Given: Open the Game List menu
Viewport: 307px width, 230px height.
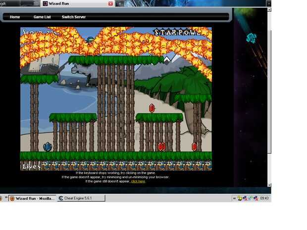Looking at the screenshot, I should coord(42,17).
